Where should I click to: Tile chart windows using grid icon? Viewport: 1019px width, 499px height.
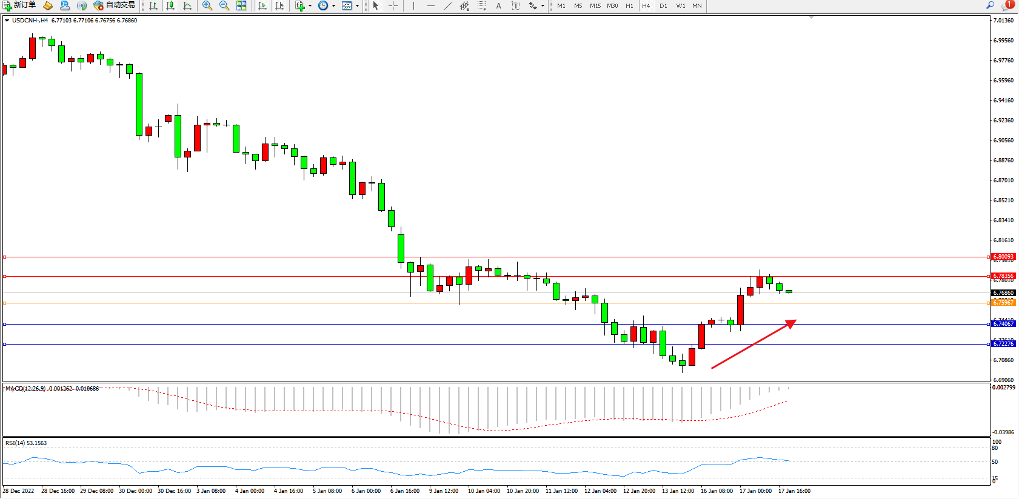point(241,6)
